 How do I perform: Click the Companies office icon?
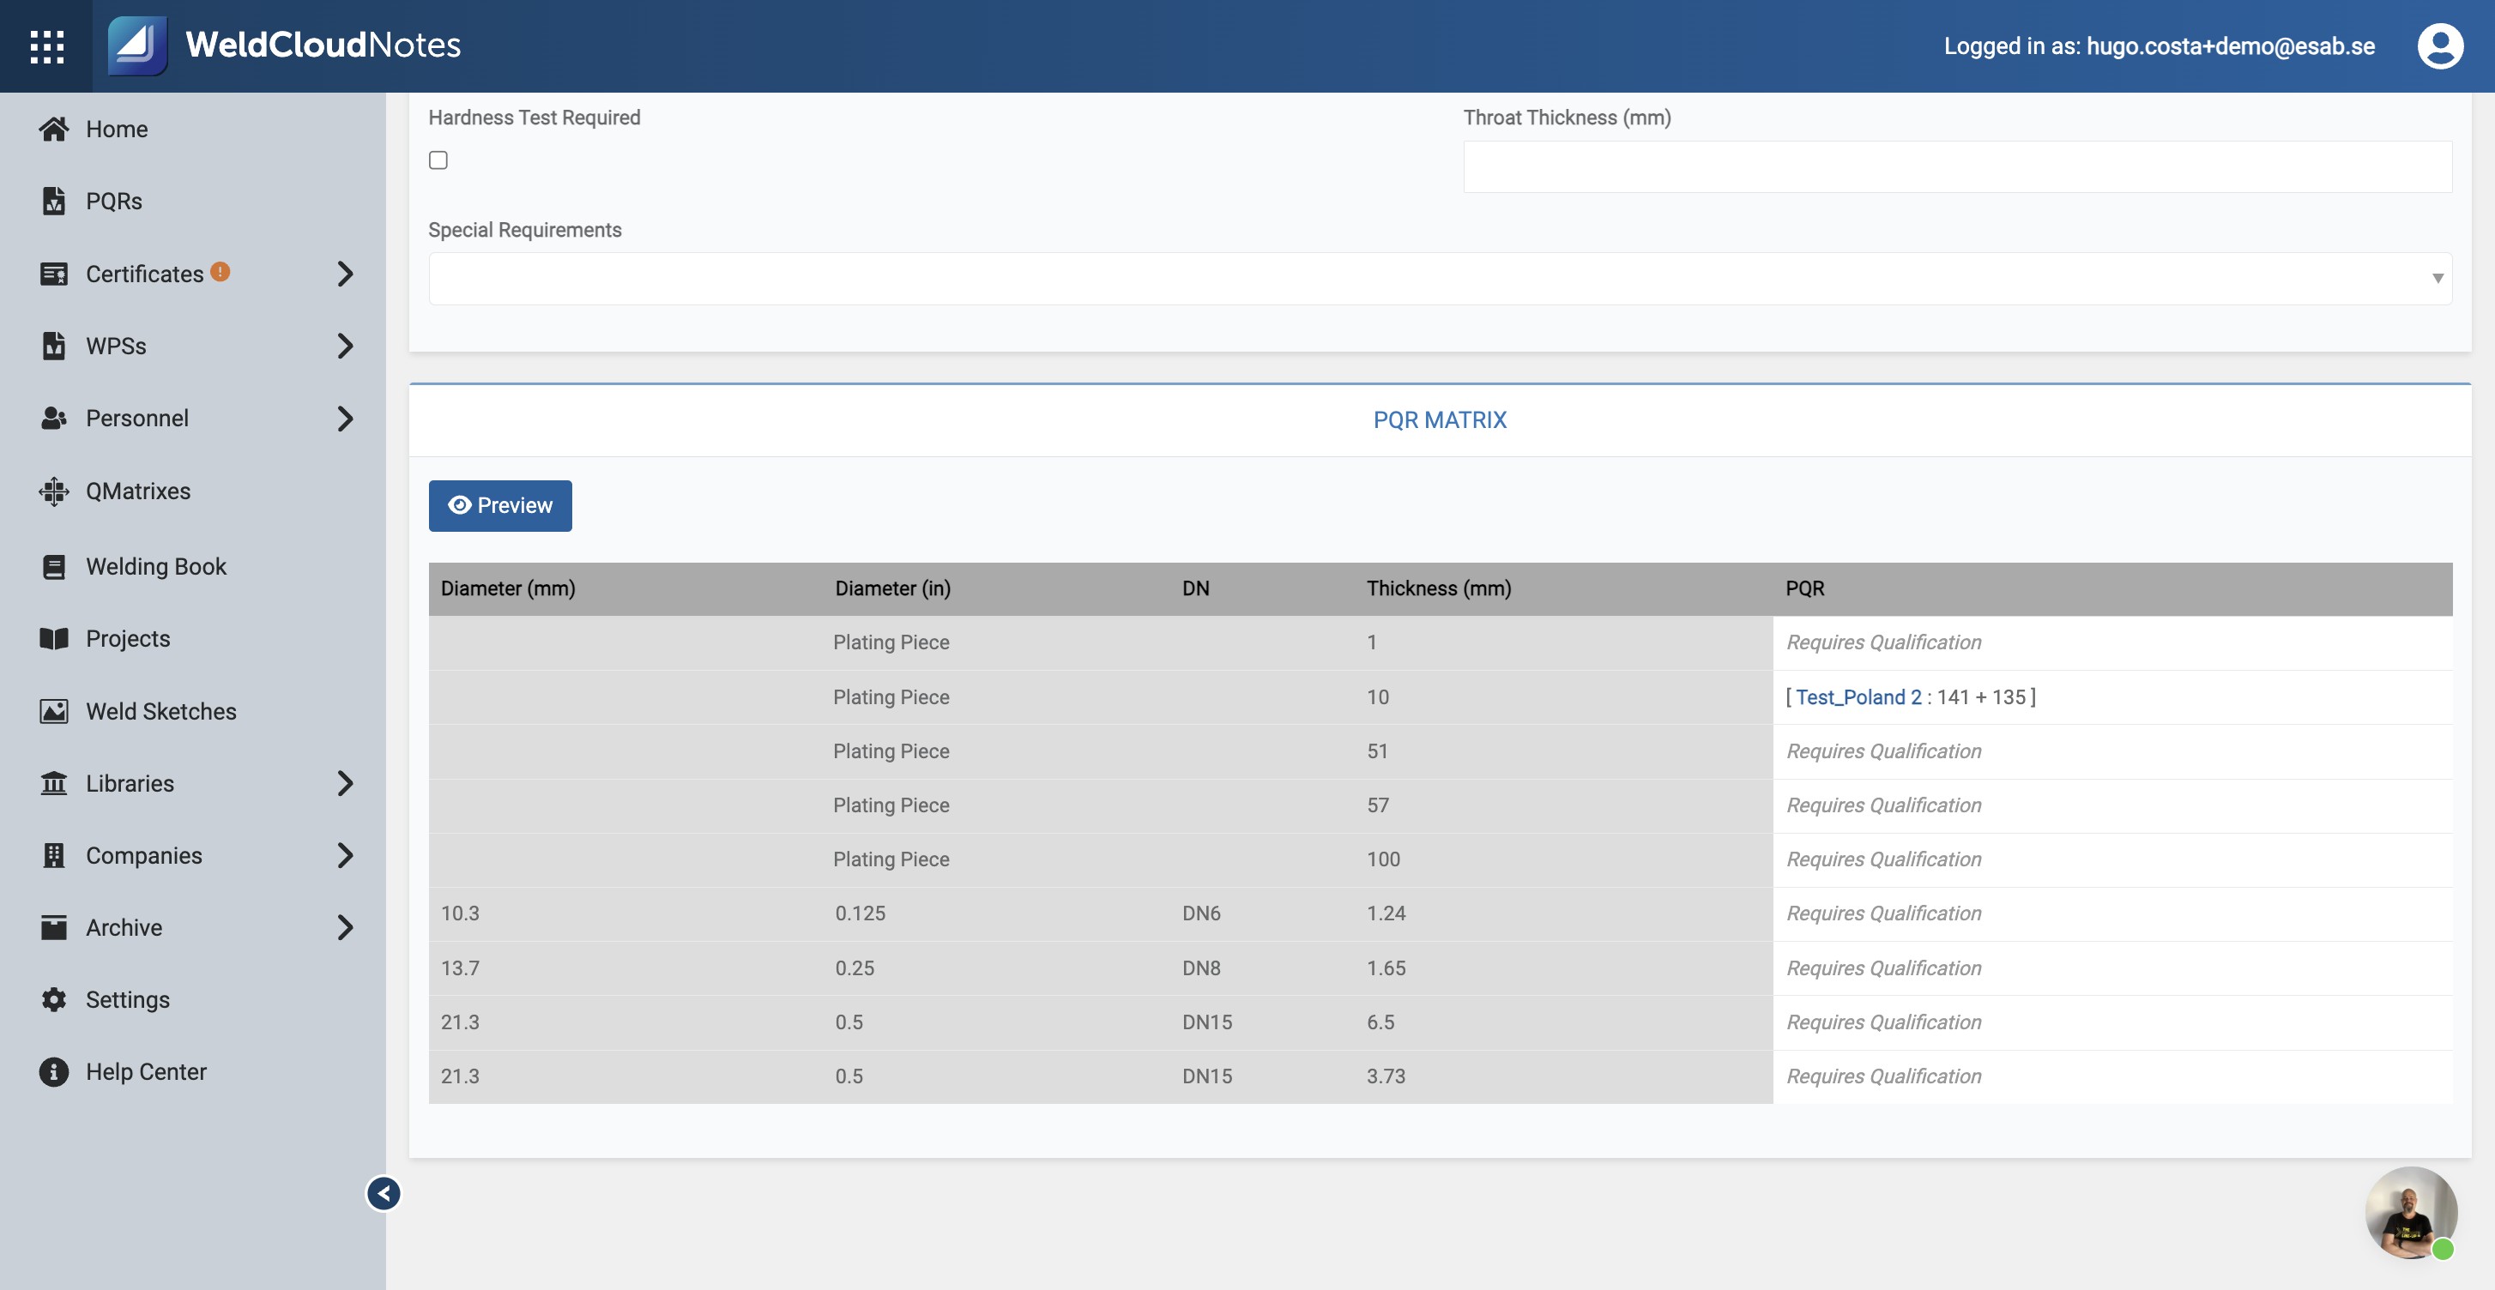tap(54, 855)
